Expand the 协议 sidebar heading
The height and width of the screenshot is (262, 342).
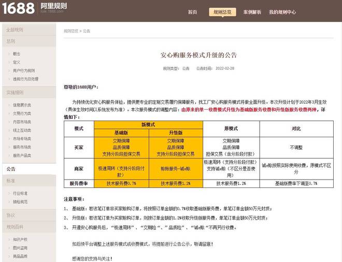click(29, 215)
